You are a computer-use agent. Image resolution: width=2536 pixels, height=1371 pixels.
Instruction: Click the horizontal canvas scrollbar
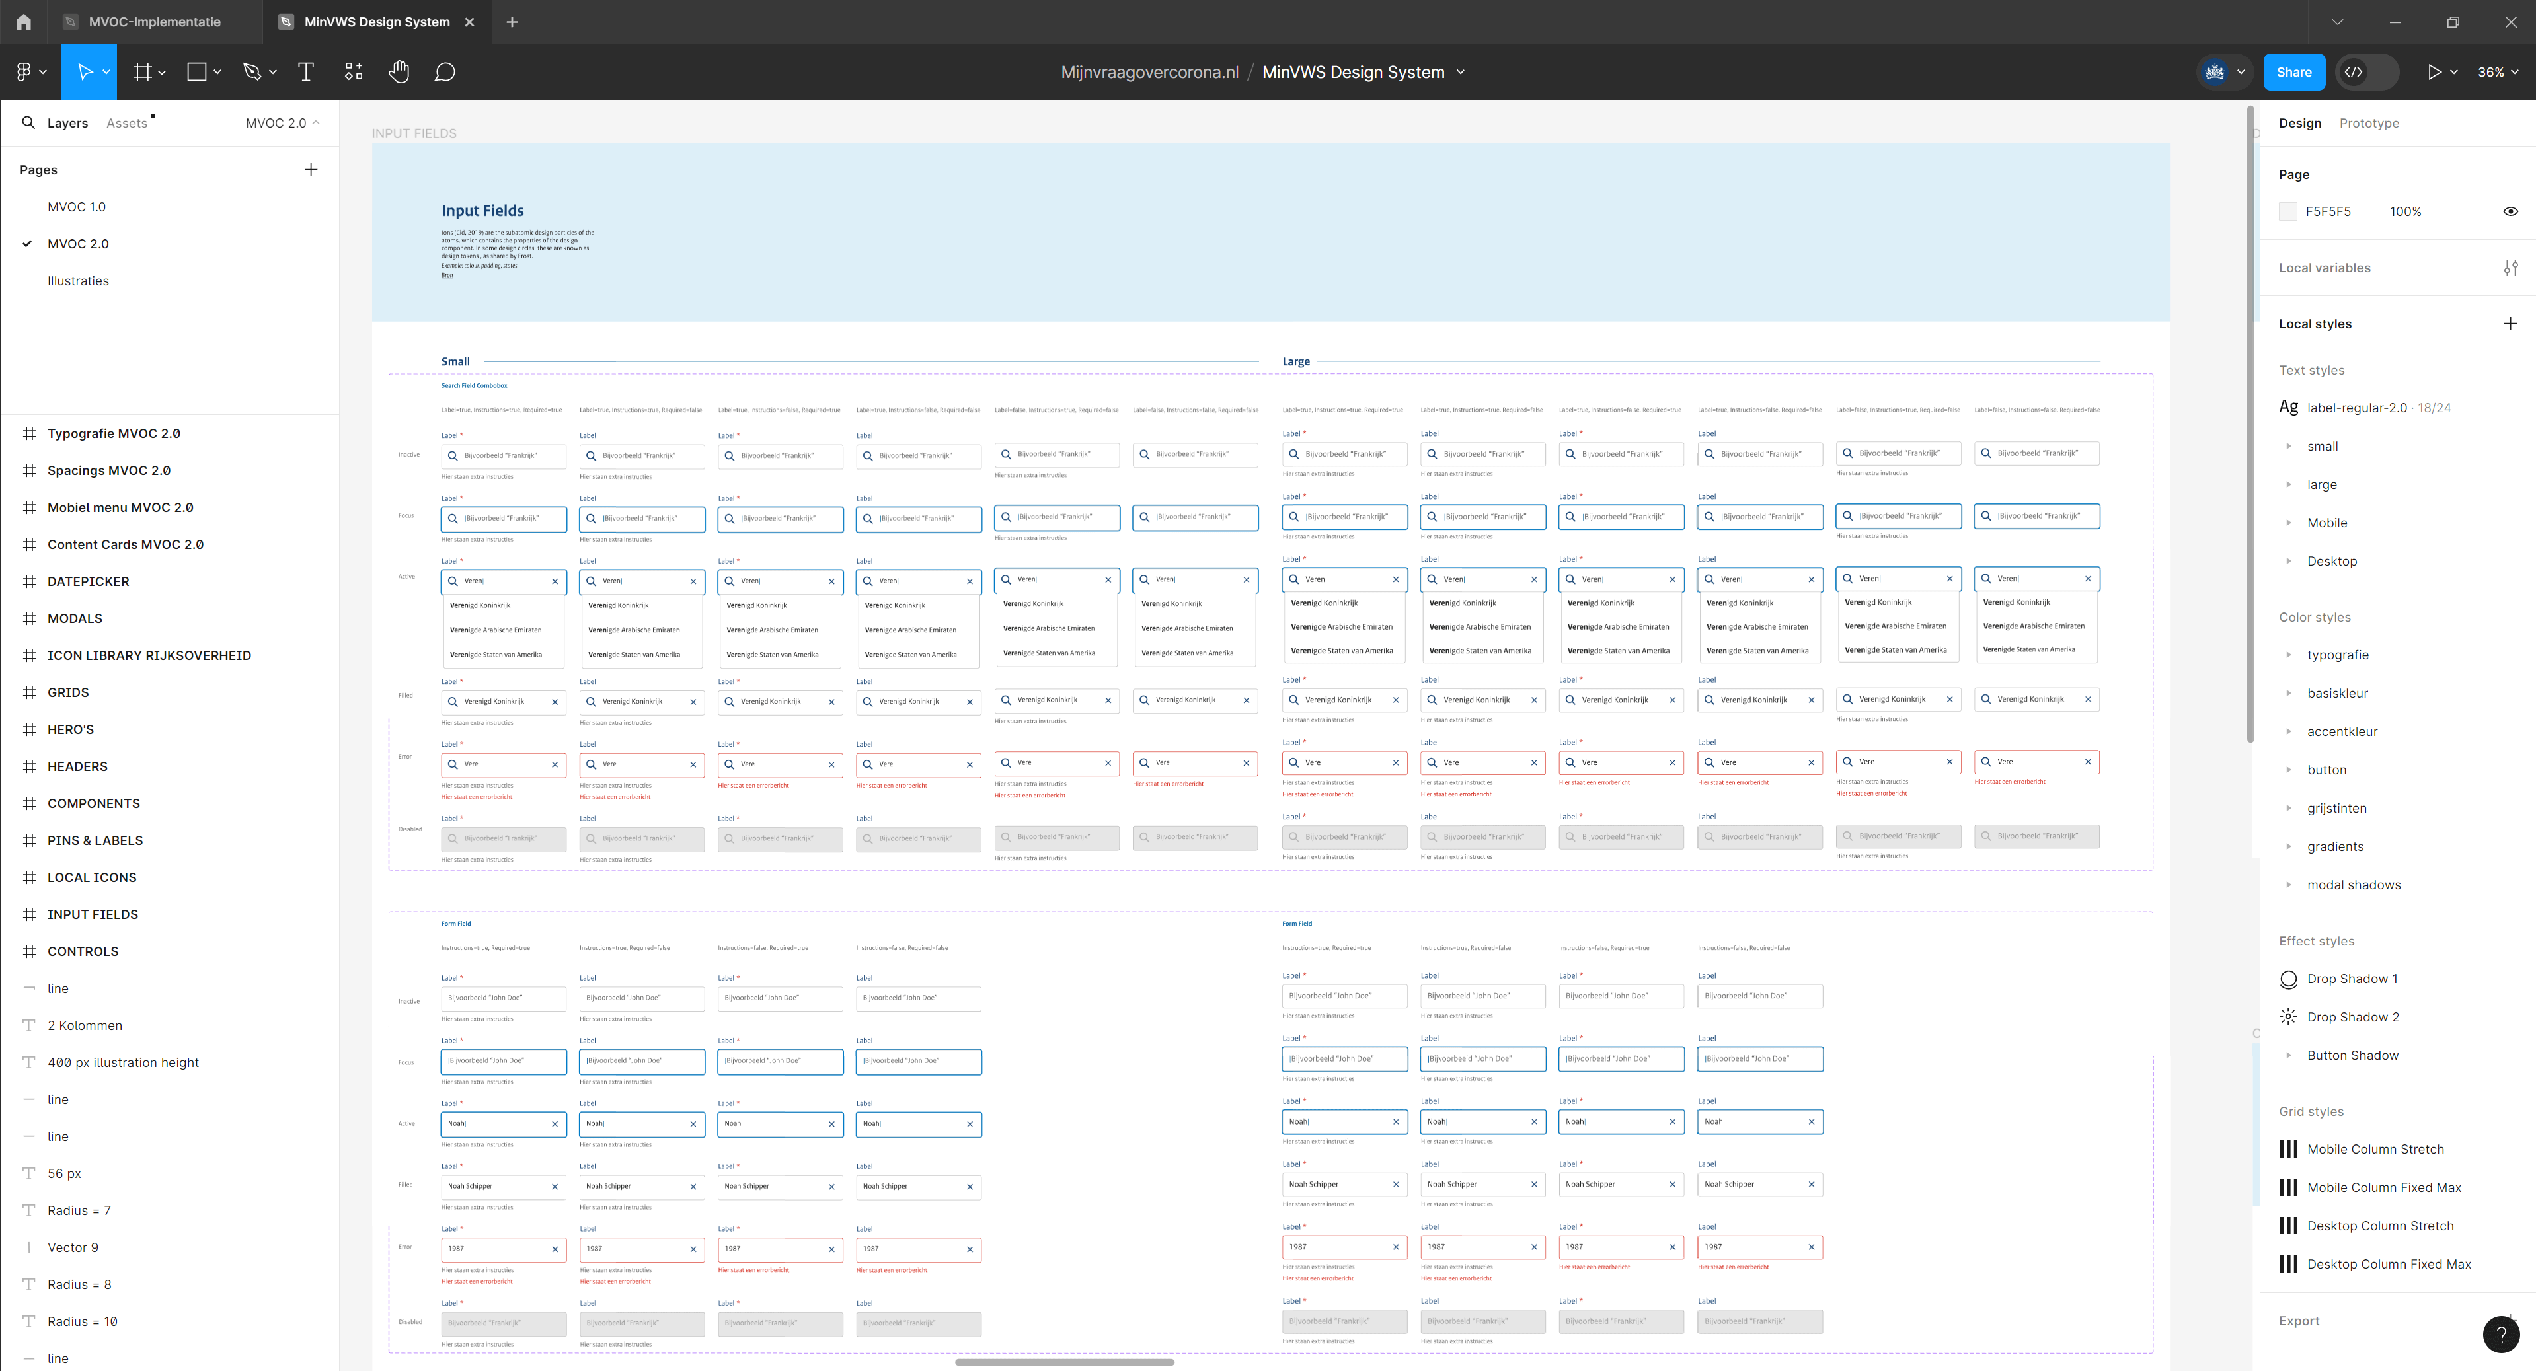click(1064, 1362)
